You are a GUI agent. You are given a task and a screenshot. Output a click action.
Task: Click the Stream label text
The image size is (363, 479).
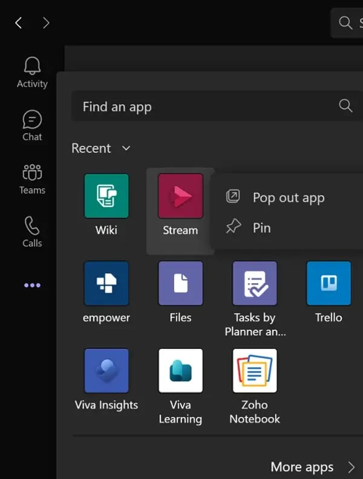(180, 230)
